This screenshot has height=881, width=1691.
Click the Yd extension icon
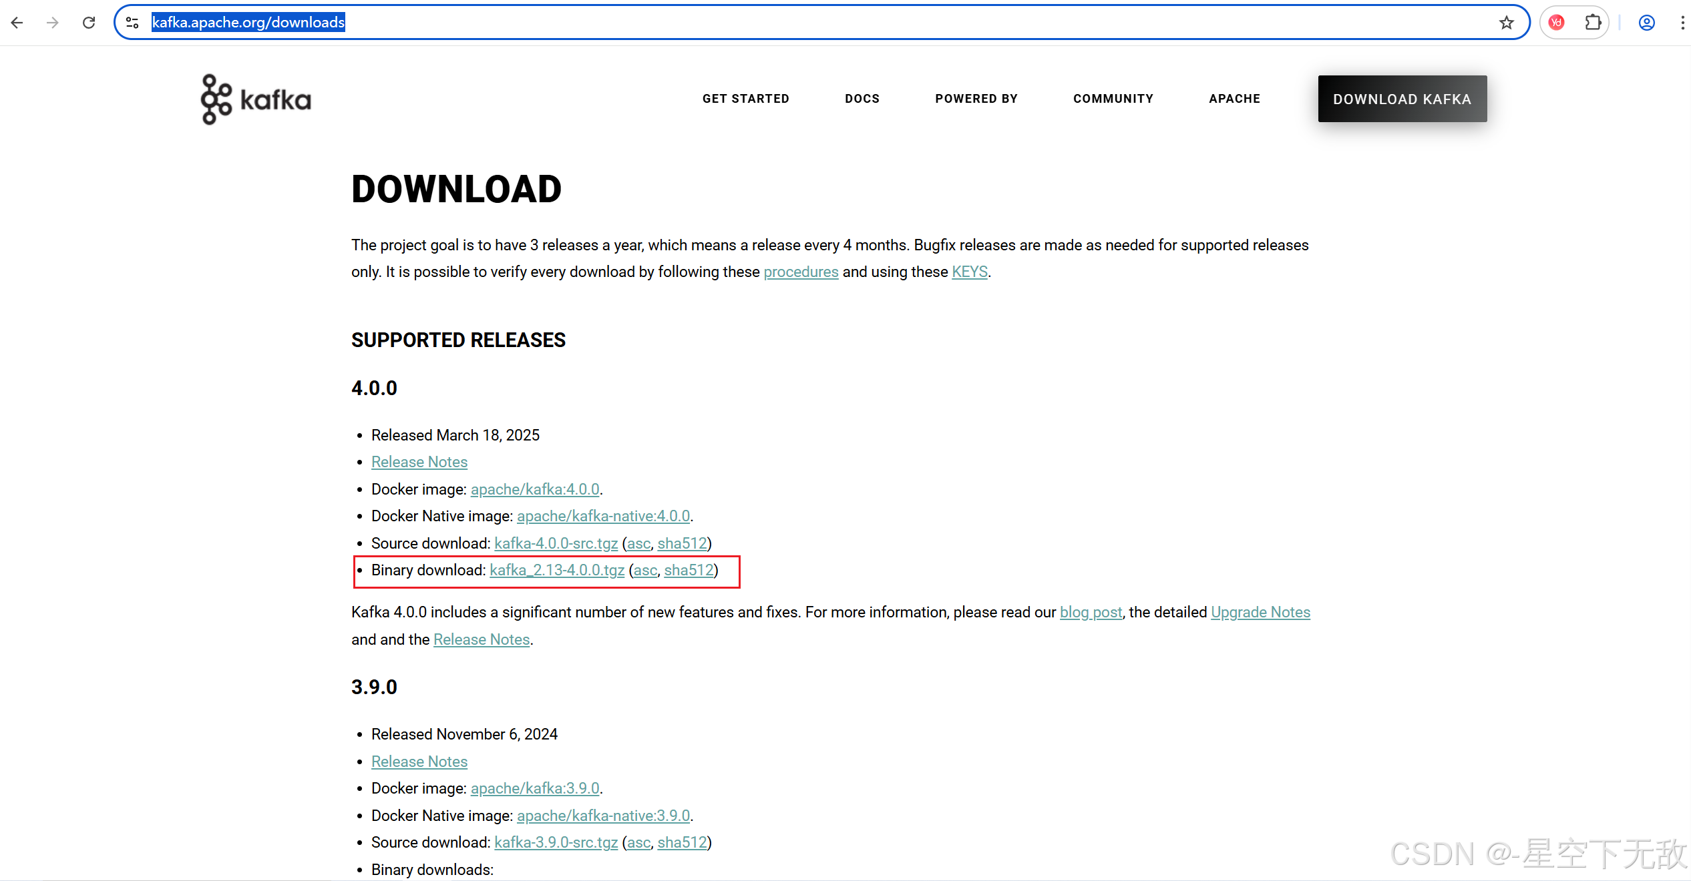(x=1556, y=22)
